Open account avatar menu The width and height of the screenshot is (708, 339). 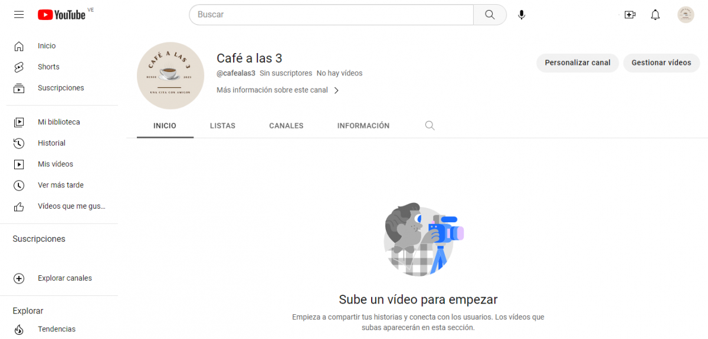coord(686,15)
